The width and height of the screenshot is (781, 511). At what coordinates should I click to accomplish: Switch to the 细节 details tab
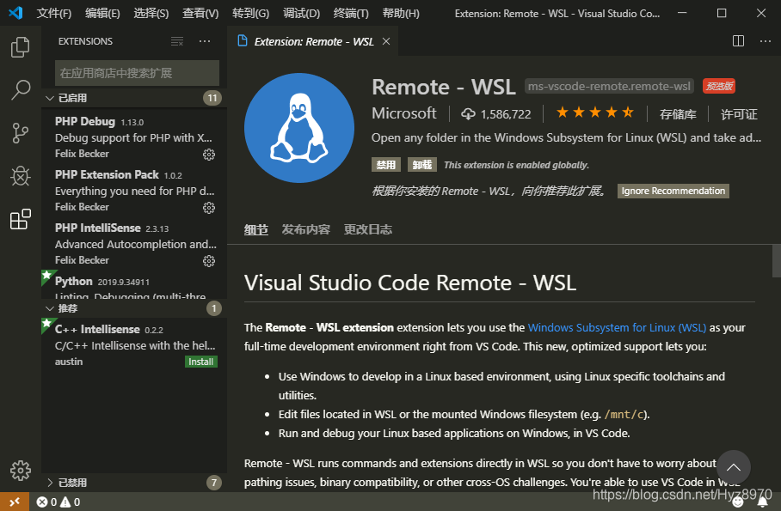tap(256, 229)
